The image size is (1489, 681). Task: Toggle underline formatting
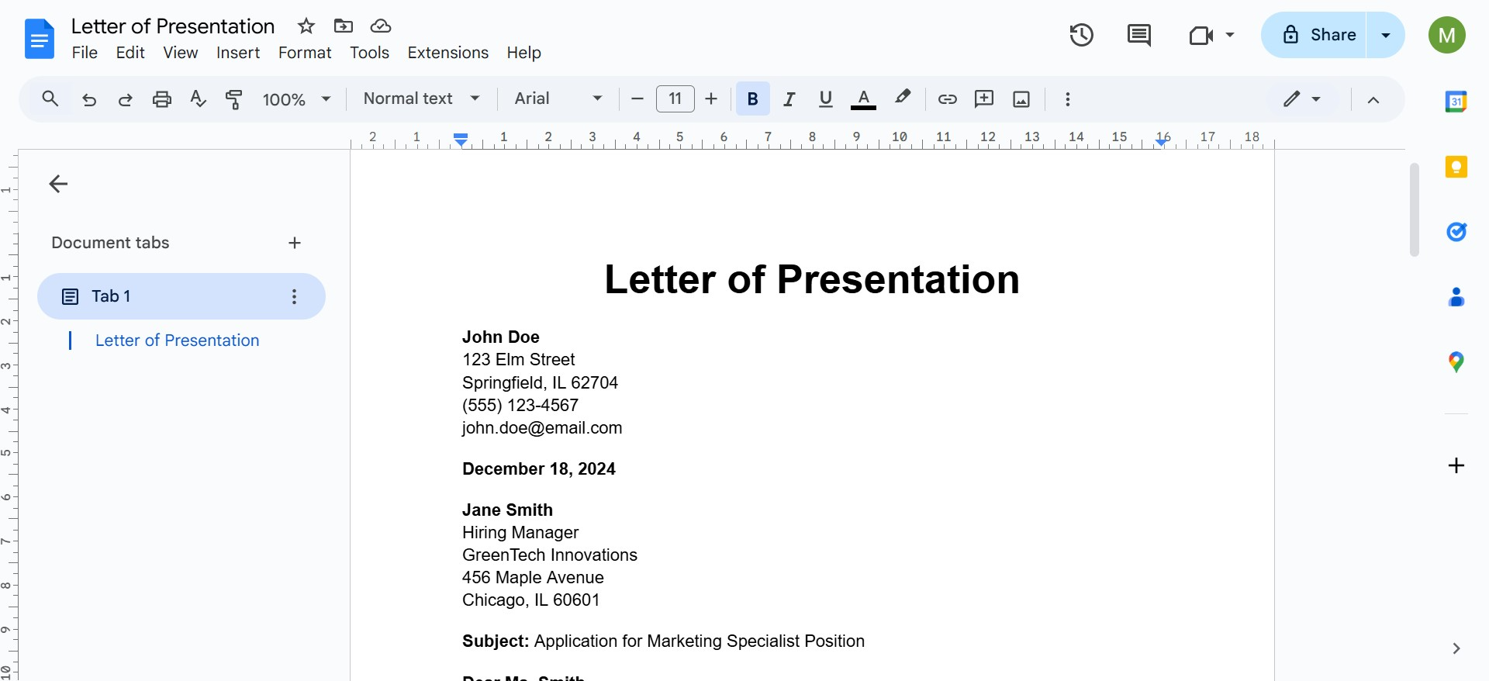pyautogui.click(x=826, y=99)
